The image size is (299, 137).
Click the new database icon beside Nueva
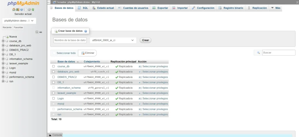[7, 37]
